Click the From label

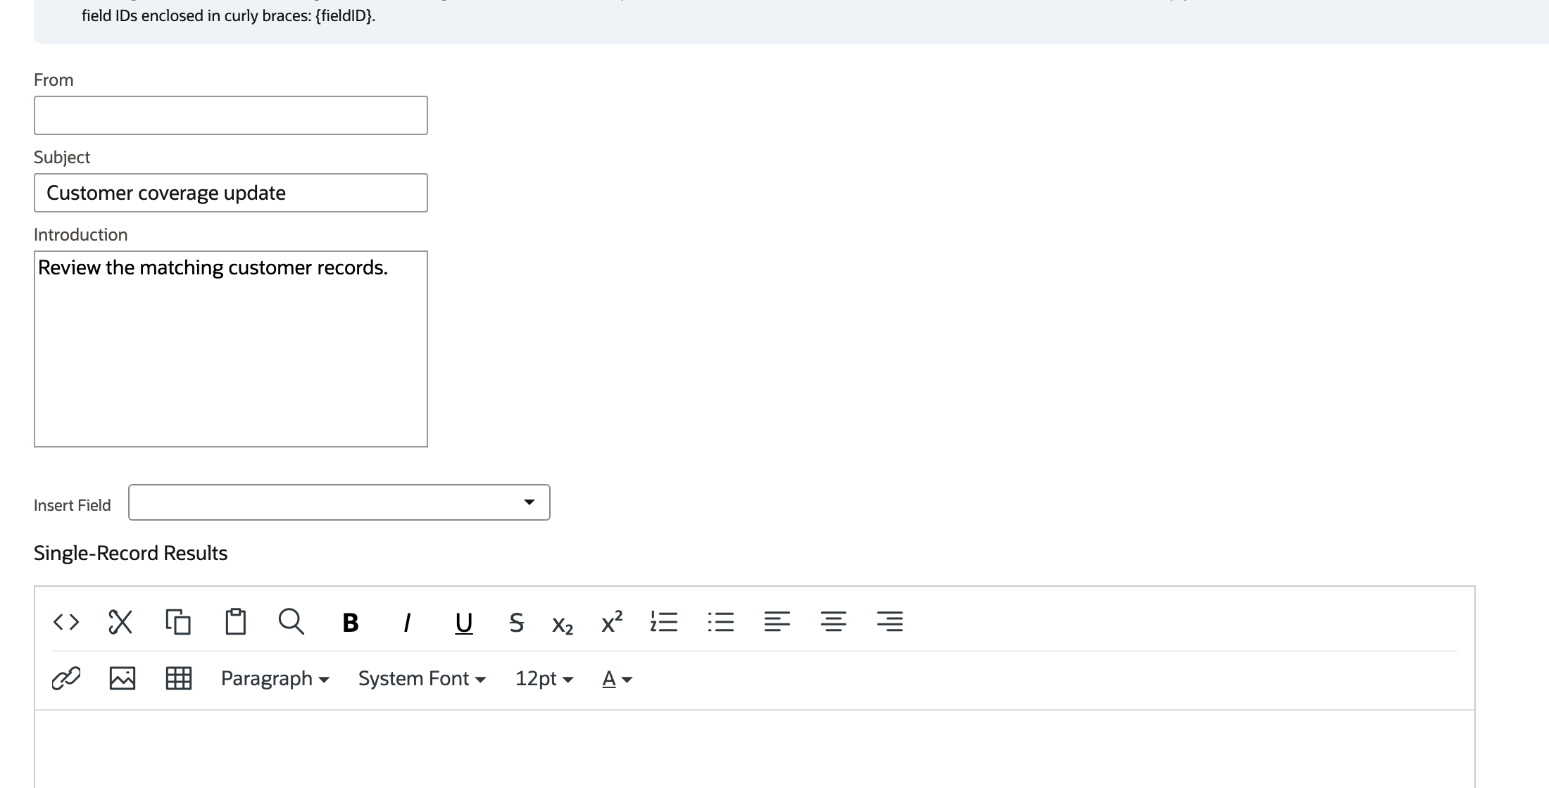(54, 80)
